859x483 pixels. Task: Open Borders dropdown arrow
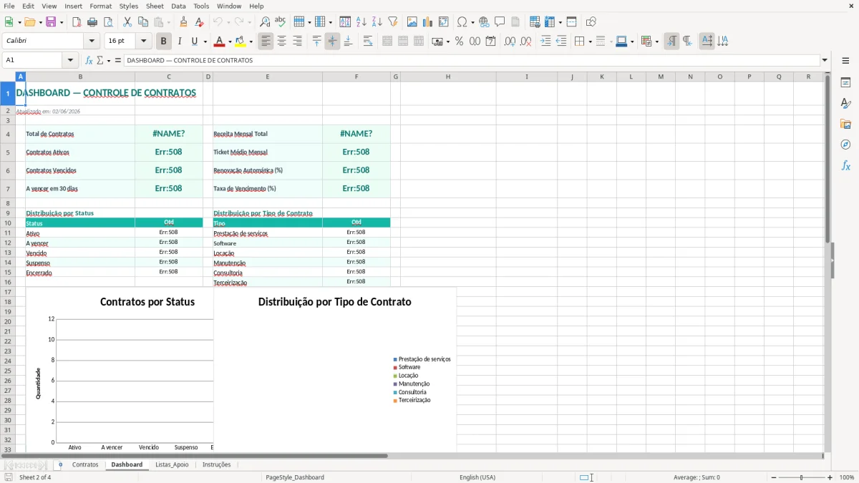pyautogui.click(x=590, y=42)
